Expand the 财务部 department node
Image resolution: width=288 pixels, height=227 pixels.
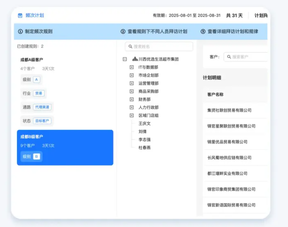pos(131,100)
